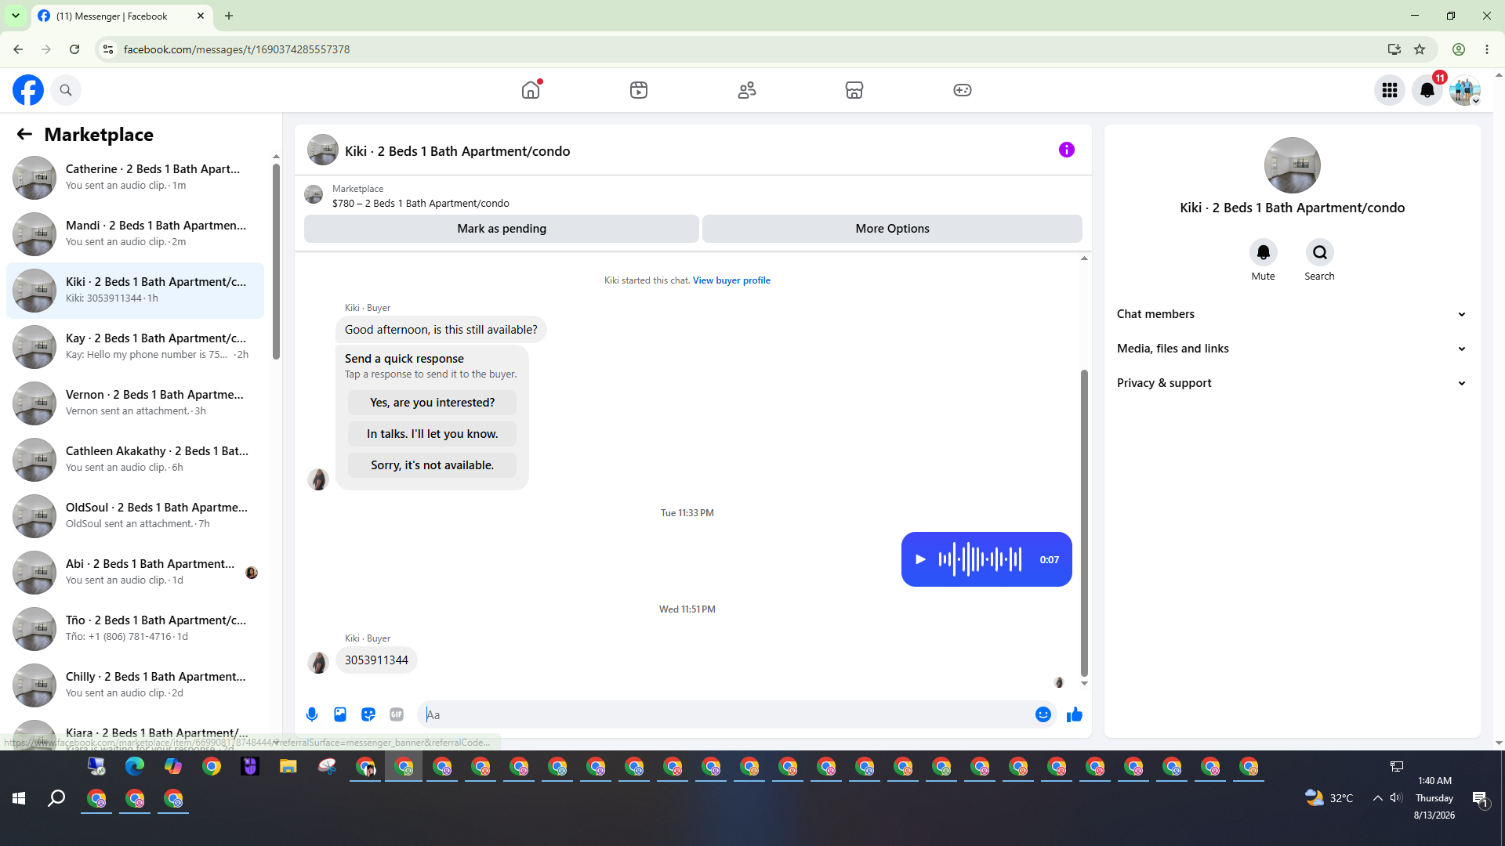Click the address bar URL
The height and width of the screenshot is (846, 1505).
point(237,49)
